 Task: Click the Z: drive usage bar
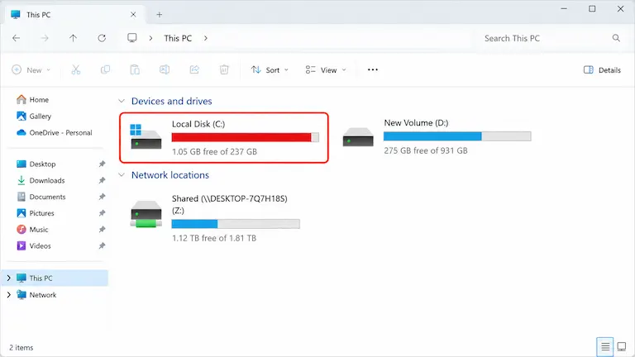[236, 224]
